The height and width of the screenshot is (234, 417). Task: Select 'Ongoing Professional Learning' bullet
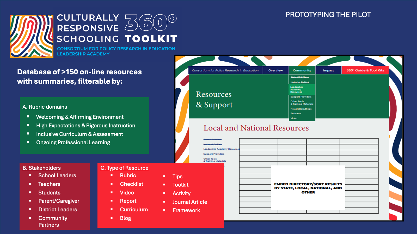(x=73, y=142)
